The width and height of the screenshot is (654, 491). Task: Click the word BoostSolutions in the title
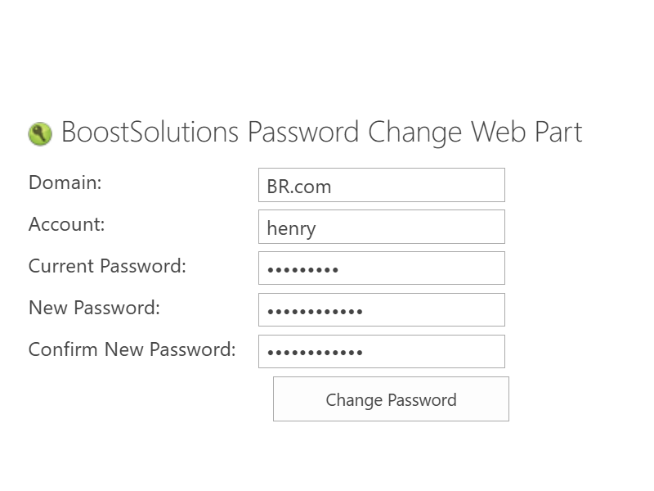150,132
